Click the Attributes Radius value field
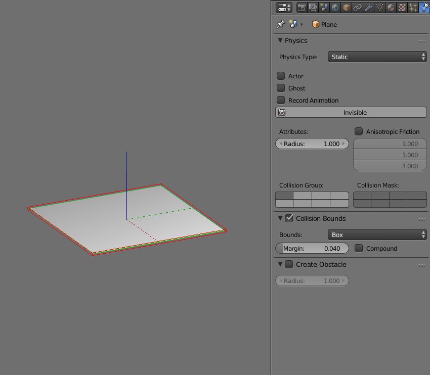This screenshot has width=430, height=375. point(312,144)
